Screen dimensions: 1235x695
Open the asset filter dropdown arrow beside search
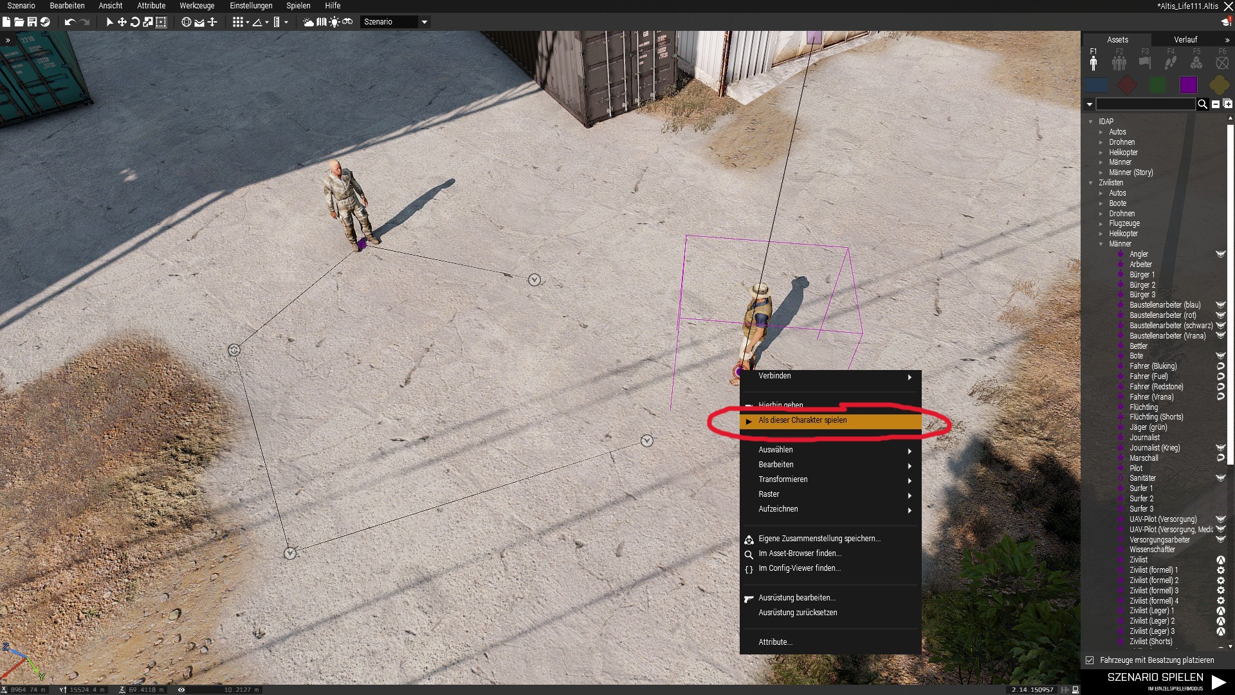tap(1090, 104)
